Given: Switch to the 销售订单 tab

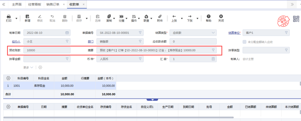Looking at the screenshot, I should [53, 5].
